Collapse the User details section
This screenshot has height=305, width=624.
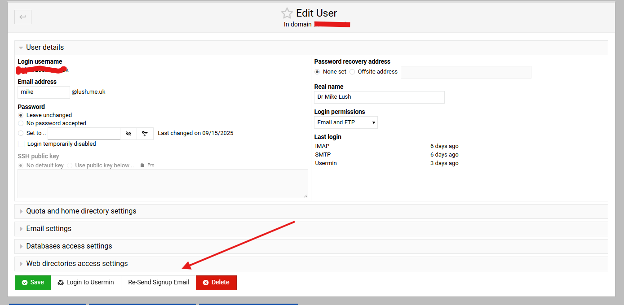tap(45, 48)
